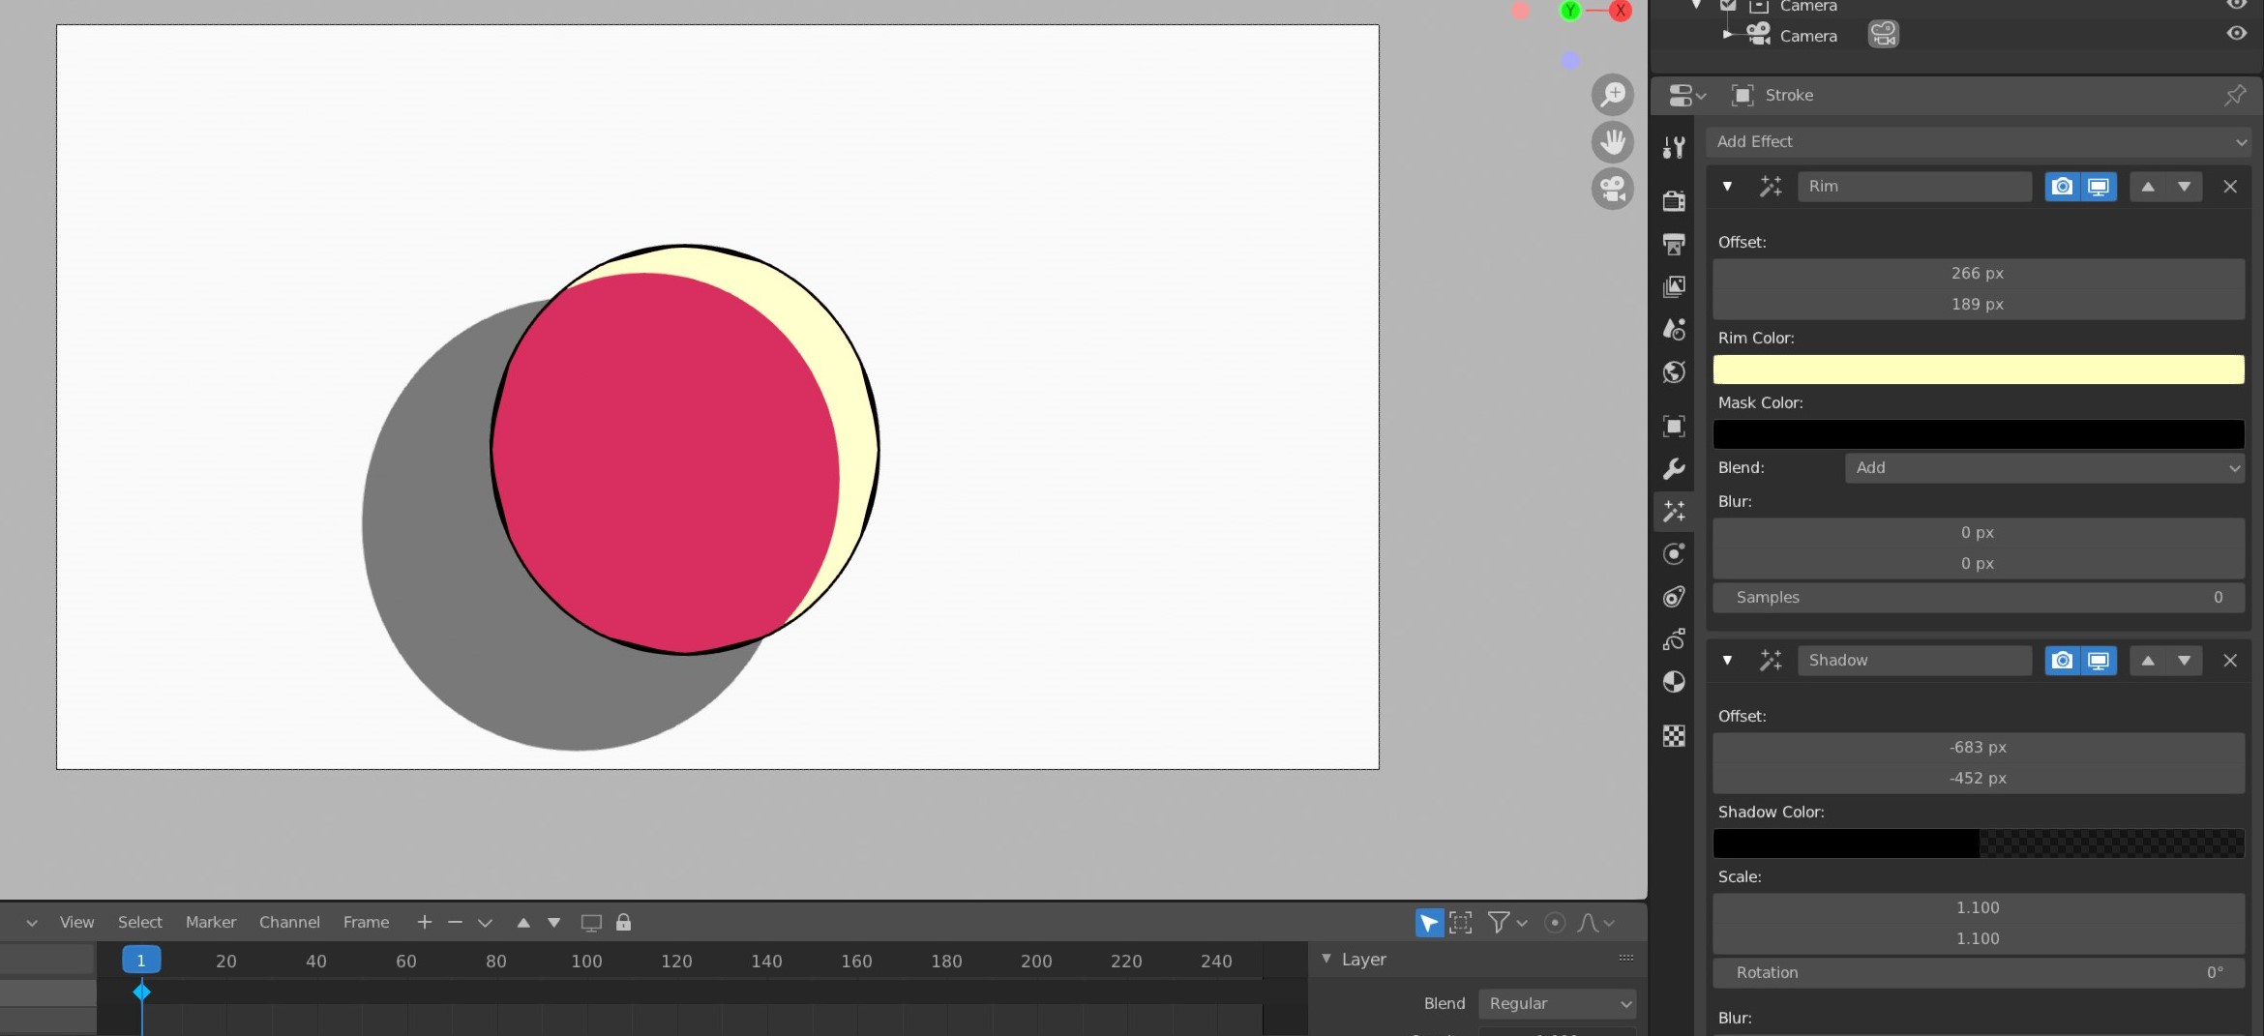Toggle camera view icon in viewport
Image resolution: width=2264 pixels, height=1036 pixels.
point(1613,189)
